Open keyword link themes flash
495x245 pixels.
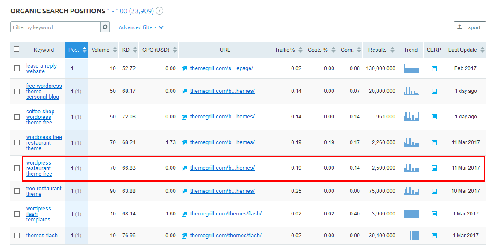pos(41,236)
